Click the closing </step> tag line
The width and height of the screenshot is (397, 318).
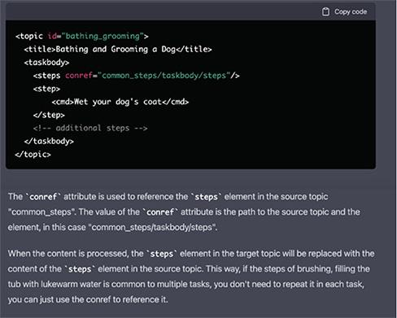click(x=49, y=115)
